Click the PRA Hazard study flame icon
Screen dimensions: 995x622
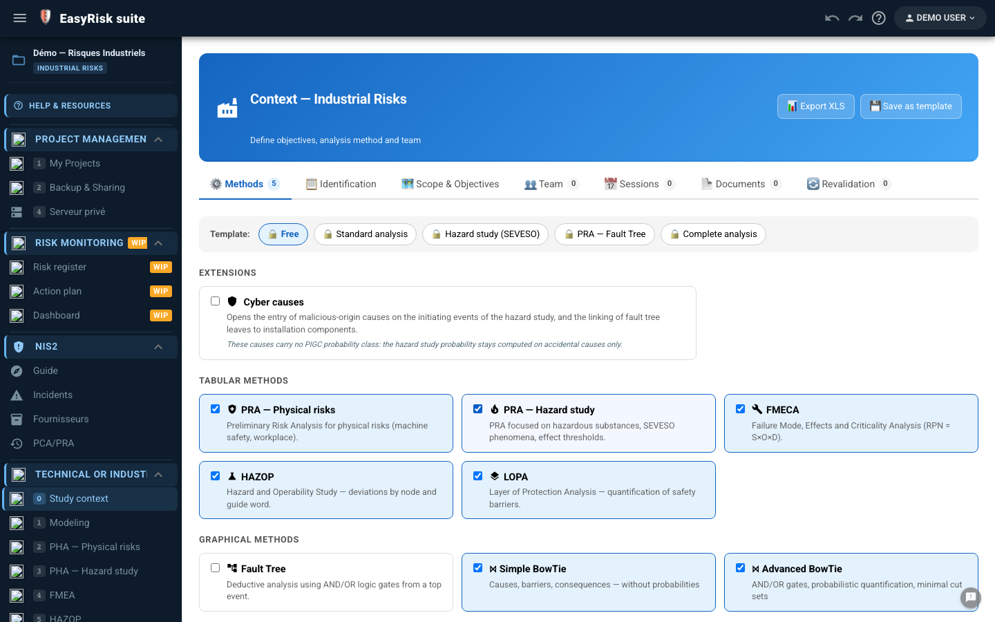[495, 409]
